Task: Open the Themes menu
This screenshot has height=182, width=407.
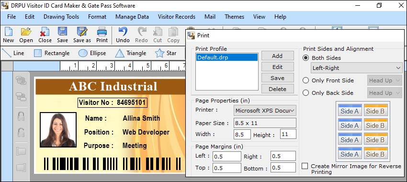Action: [234, 17]
